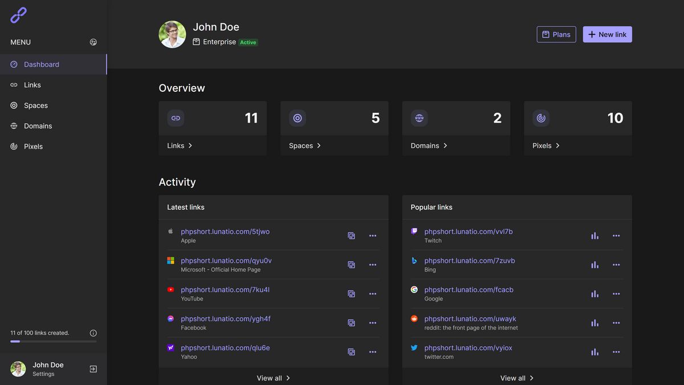
Task: Click the New link button
Action: click(x=607, y=34)
